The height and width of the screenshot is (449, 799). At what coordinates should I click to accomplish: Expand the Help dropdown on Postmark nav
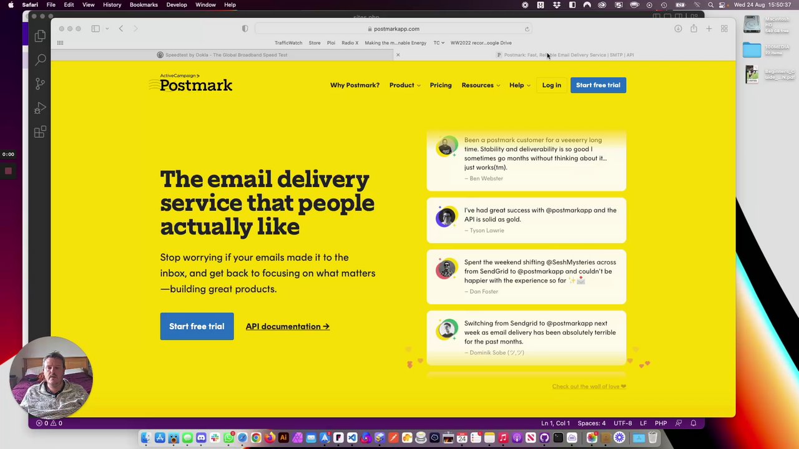coord(519,85)
